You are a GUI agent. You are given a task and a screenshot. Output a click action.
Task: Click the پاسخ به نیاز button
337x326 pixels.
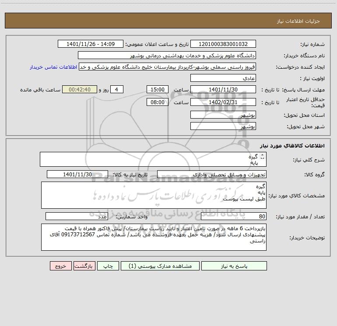(x=234, y=266)
